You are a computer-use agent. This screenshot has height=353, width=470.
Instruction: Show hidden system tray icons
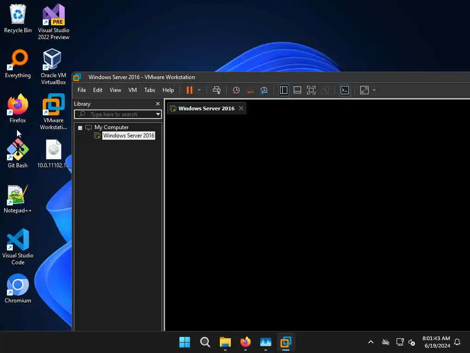pyautogui.click(x=371, y=342)
